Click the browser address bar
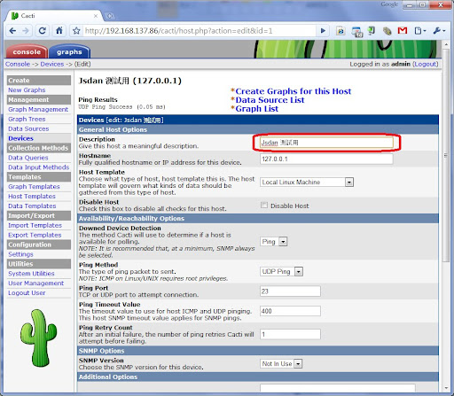The height and width of the screenshot is (396, 454). click(200, 31)
